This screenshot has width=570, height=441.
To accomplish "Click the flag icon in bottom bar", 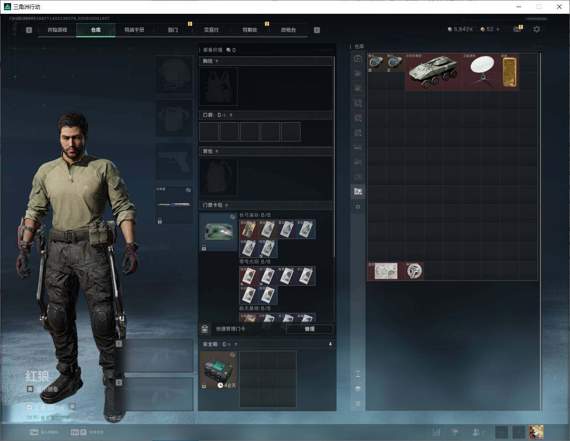I will [455, 432].
